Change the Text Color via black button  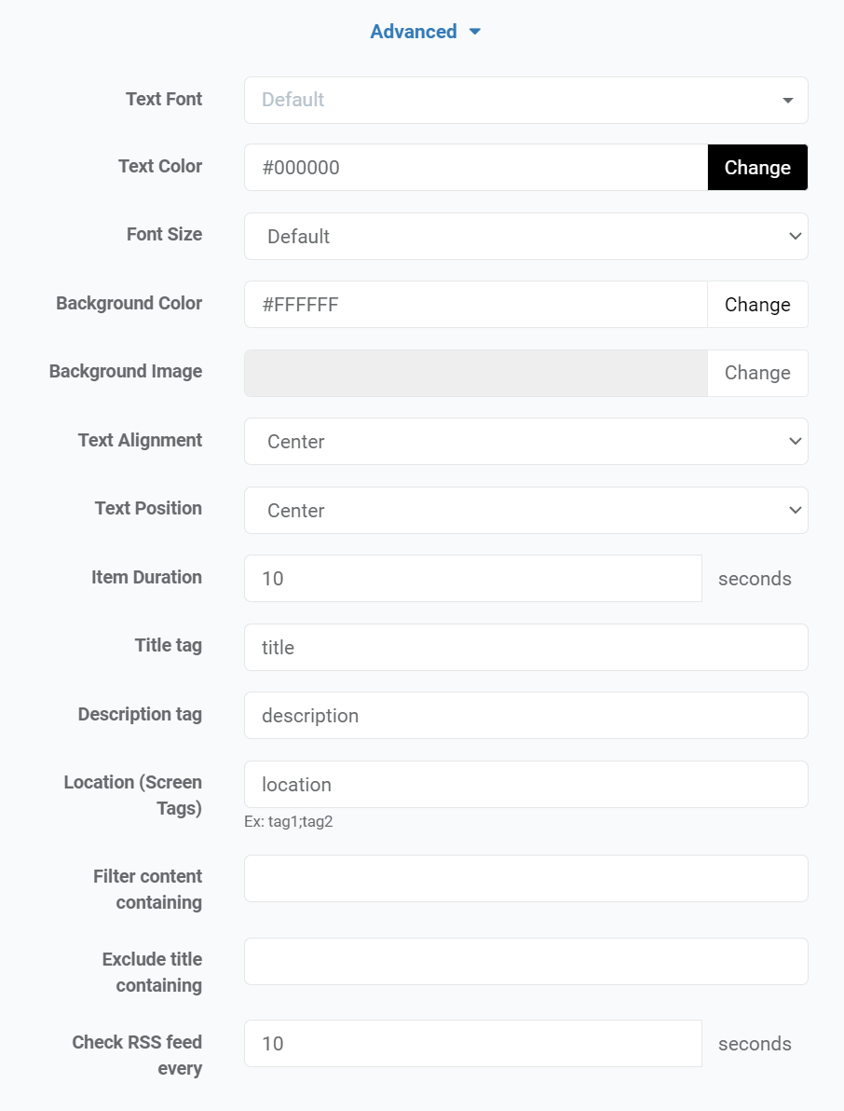click(757, 167)
